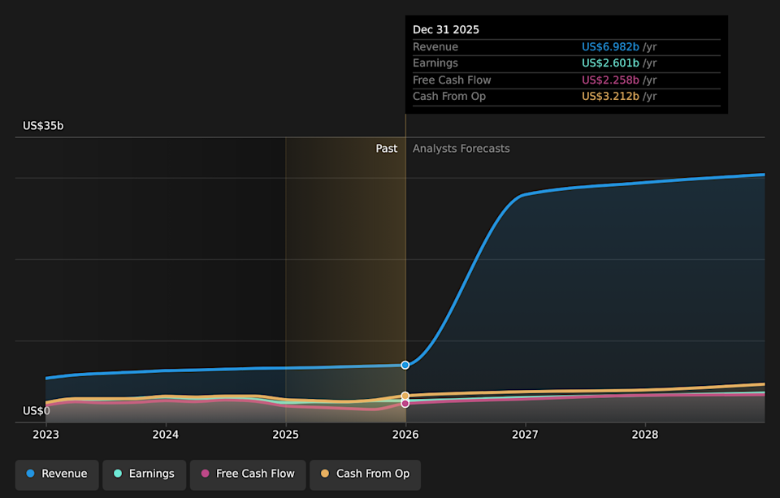Click the 2028 x-axis label
This screenshot has width=780, height=498.
[x=645, y=435]
